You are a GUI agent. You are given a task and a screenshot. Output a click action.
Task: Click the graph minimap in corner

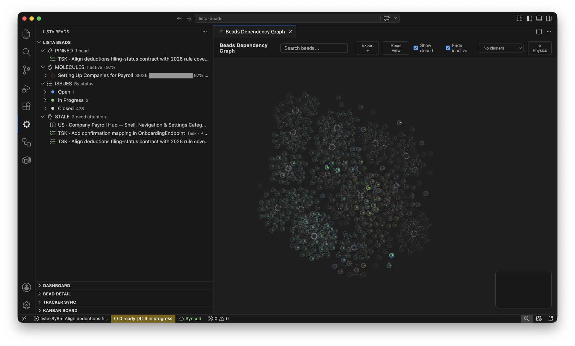click(x=523, y=289)
